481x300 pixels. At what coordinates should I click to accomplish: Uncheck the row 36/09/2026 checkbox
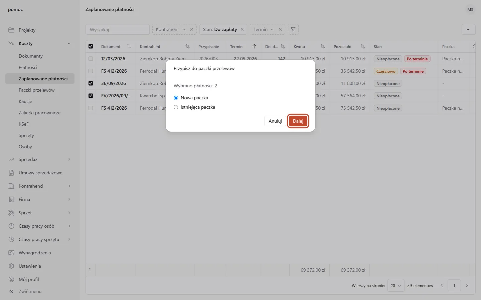tap(91, 83)
